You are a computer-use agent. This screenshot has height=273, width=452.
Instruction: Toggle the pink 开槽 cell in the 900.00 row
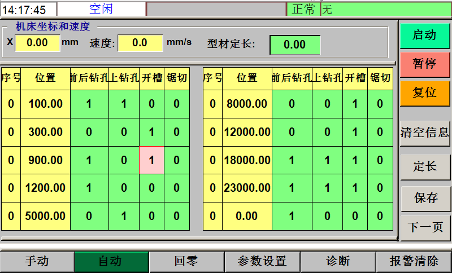151,160
